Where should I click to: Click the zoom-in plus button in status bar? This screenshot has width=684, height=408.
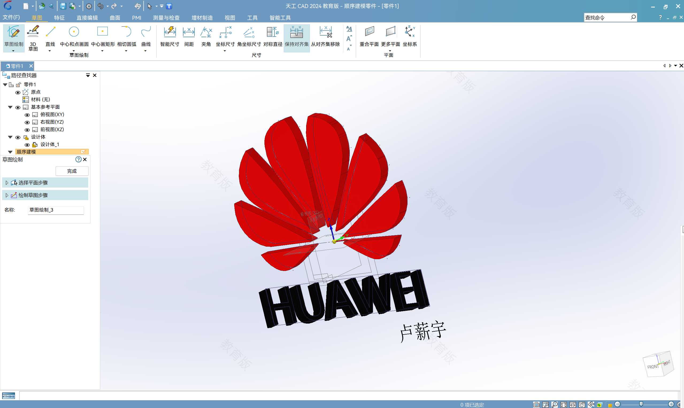pyautogui.click(x=671, y=404)
